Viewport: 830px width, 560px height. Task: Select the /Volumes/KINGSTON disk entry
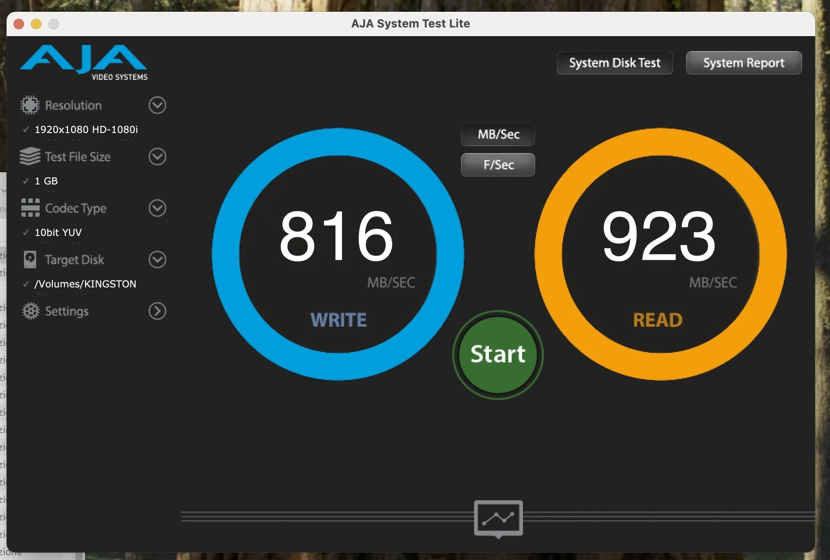[x=85, y=283]
